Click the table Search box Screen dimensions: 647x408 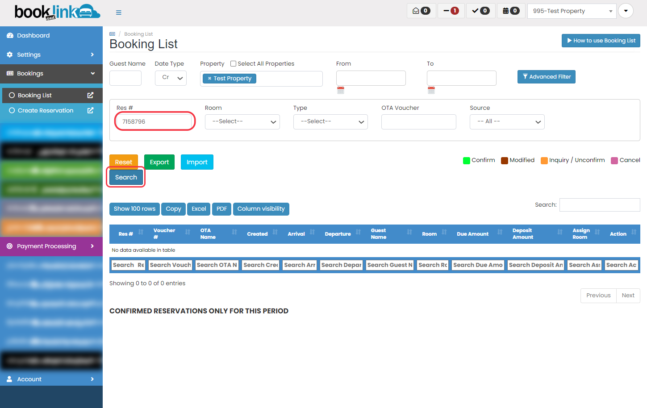600,205
